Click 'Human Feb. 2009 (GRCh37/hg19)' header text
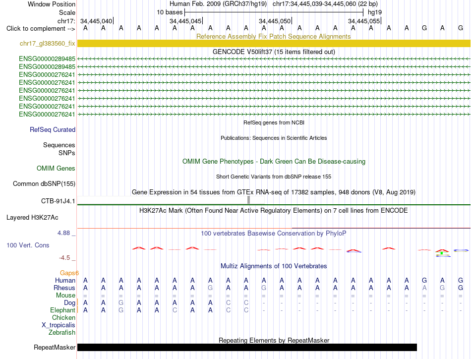471x359 pixels. pos(218,4)
